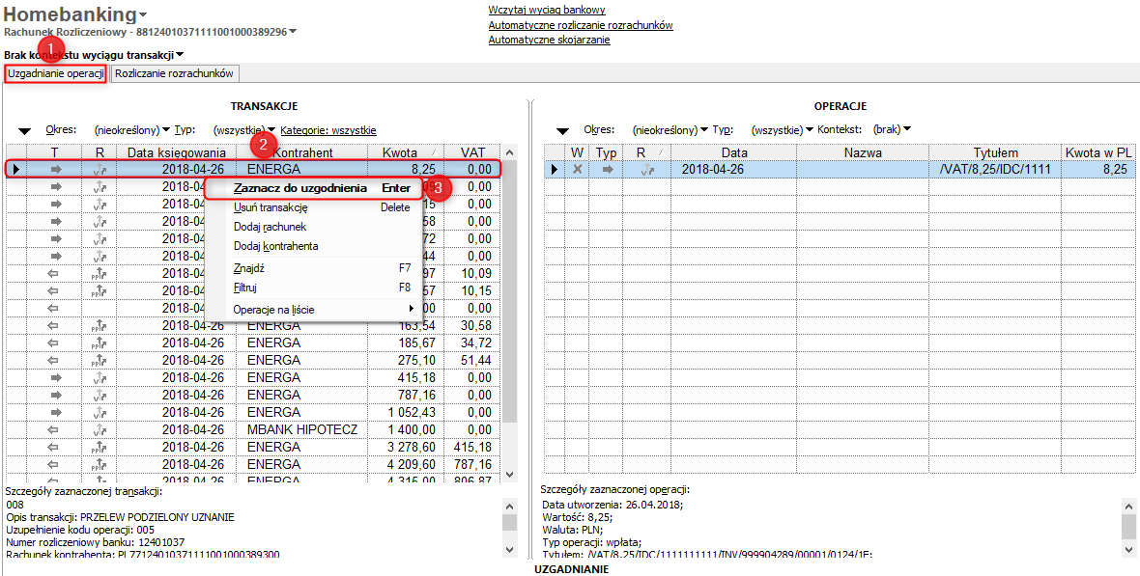The height and width of the screenshot is (576, 1140).
Task: Click the Transakcje table scroll-up arrow
Action: 509,152
